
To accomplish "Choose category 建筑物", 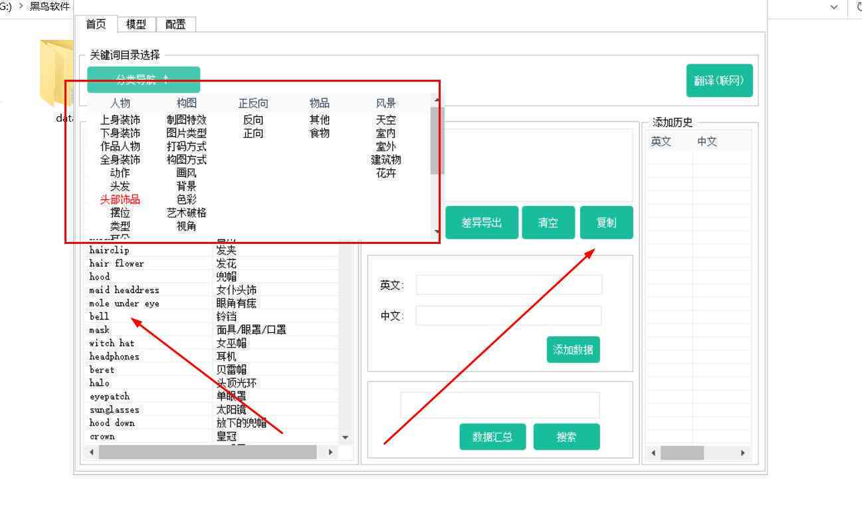I will point(386,160).
